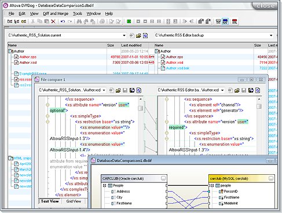The height and width of the screenshot is (213, 282).
Task: Click the binoculars Find icon
Action: coord(79,21)
